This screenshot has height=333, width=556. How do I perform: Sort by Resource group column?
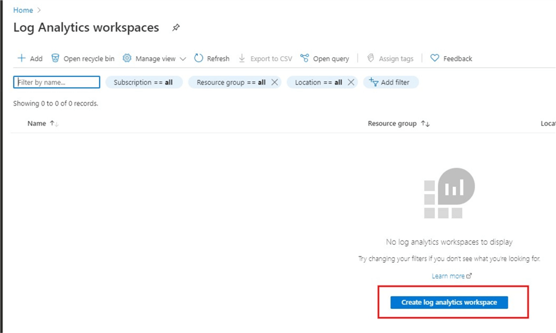tap(398, 123)
